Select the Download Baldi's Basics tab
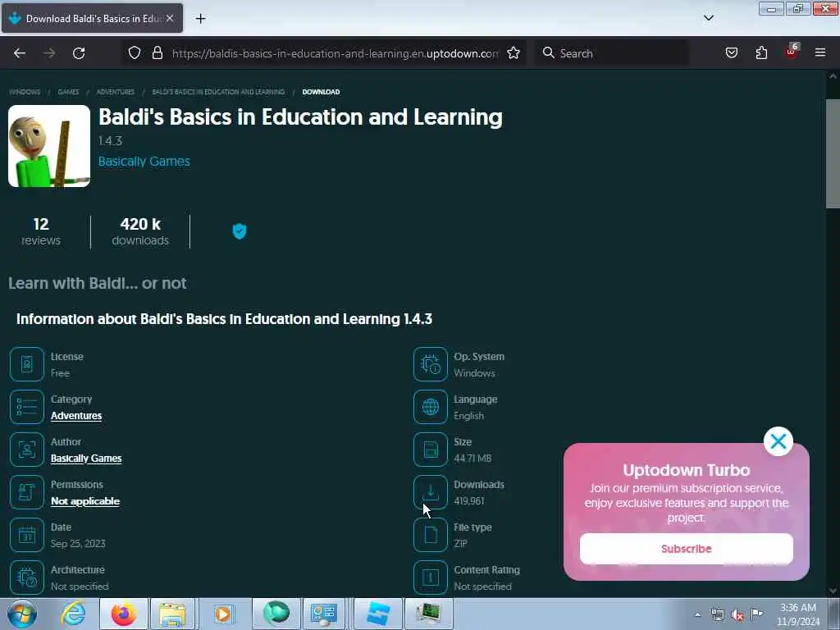 point(92,18)
